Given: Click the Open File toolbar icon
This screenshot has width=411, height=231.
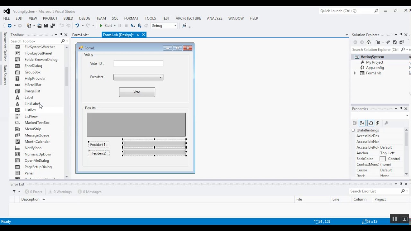Looking at the screenshot, I should click(x=39, y=26).
